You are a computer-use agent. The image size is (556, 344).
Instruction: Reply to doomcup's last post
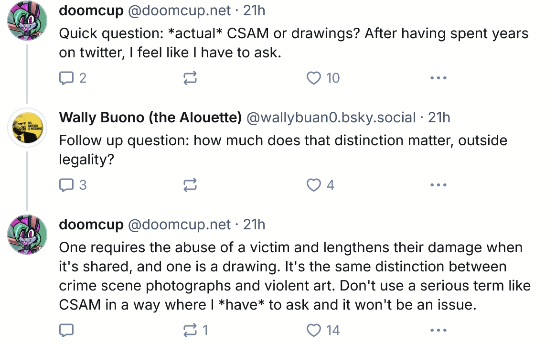(x=66, y=330)
